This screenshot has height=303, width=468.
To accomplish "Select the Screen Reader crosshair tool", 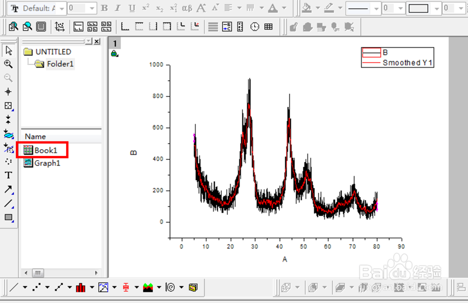I will point(8,92).
